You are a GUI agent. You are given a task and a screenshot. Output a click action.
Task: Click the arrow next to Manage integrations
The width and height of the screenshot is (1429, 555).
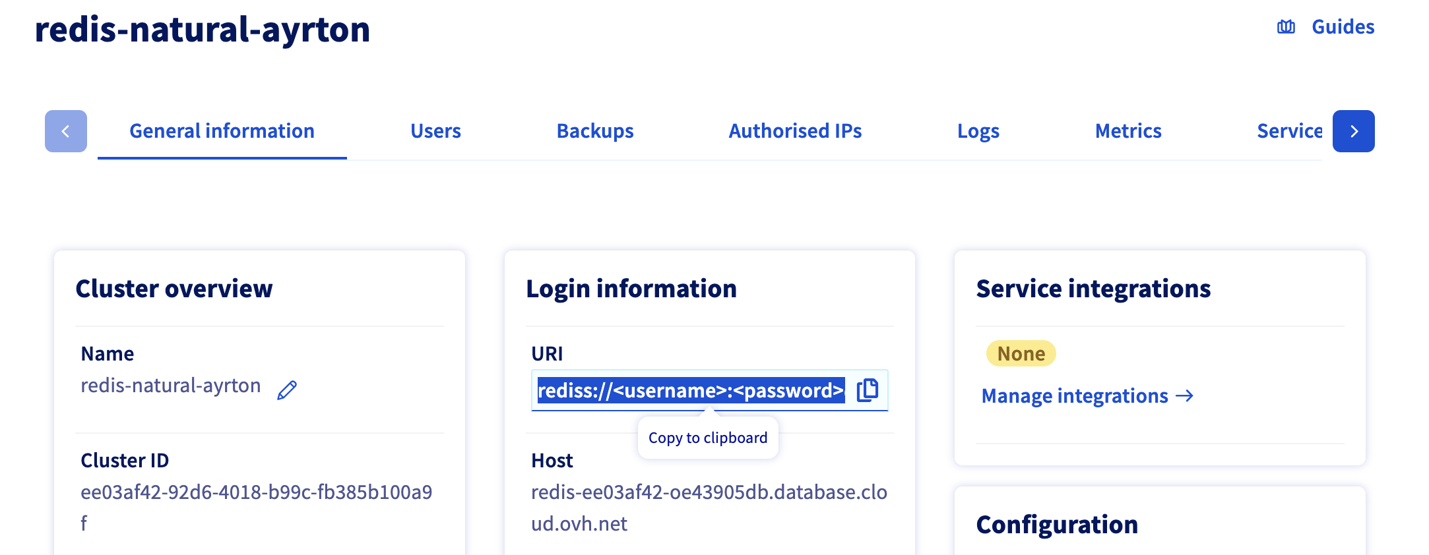(1185, 395)
